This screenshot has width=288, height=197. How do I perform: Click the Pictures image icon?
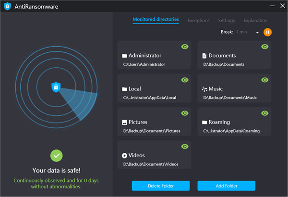pos(124,122)
